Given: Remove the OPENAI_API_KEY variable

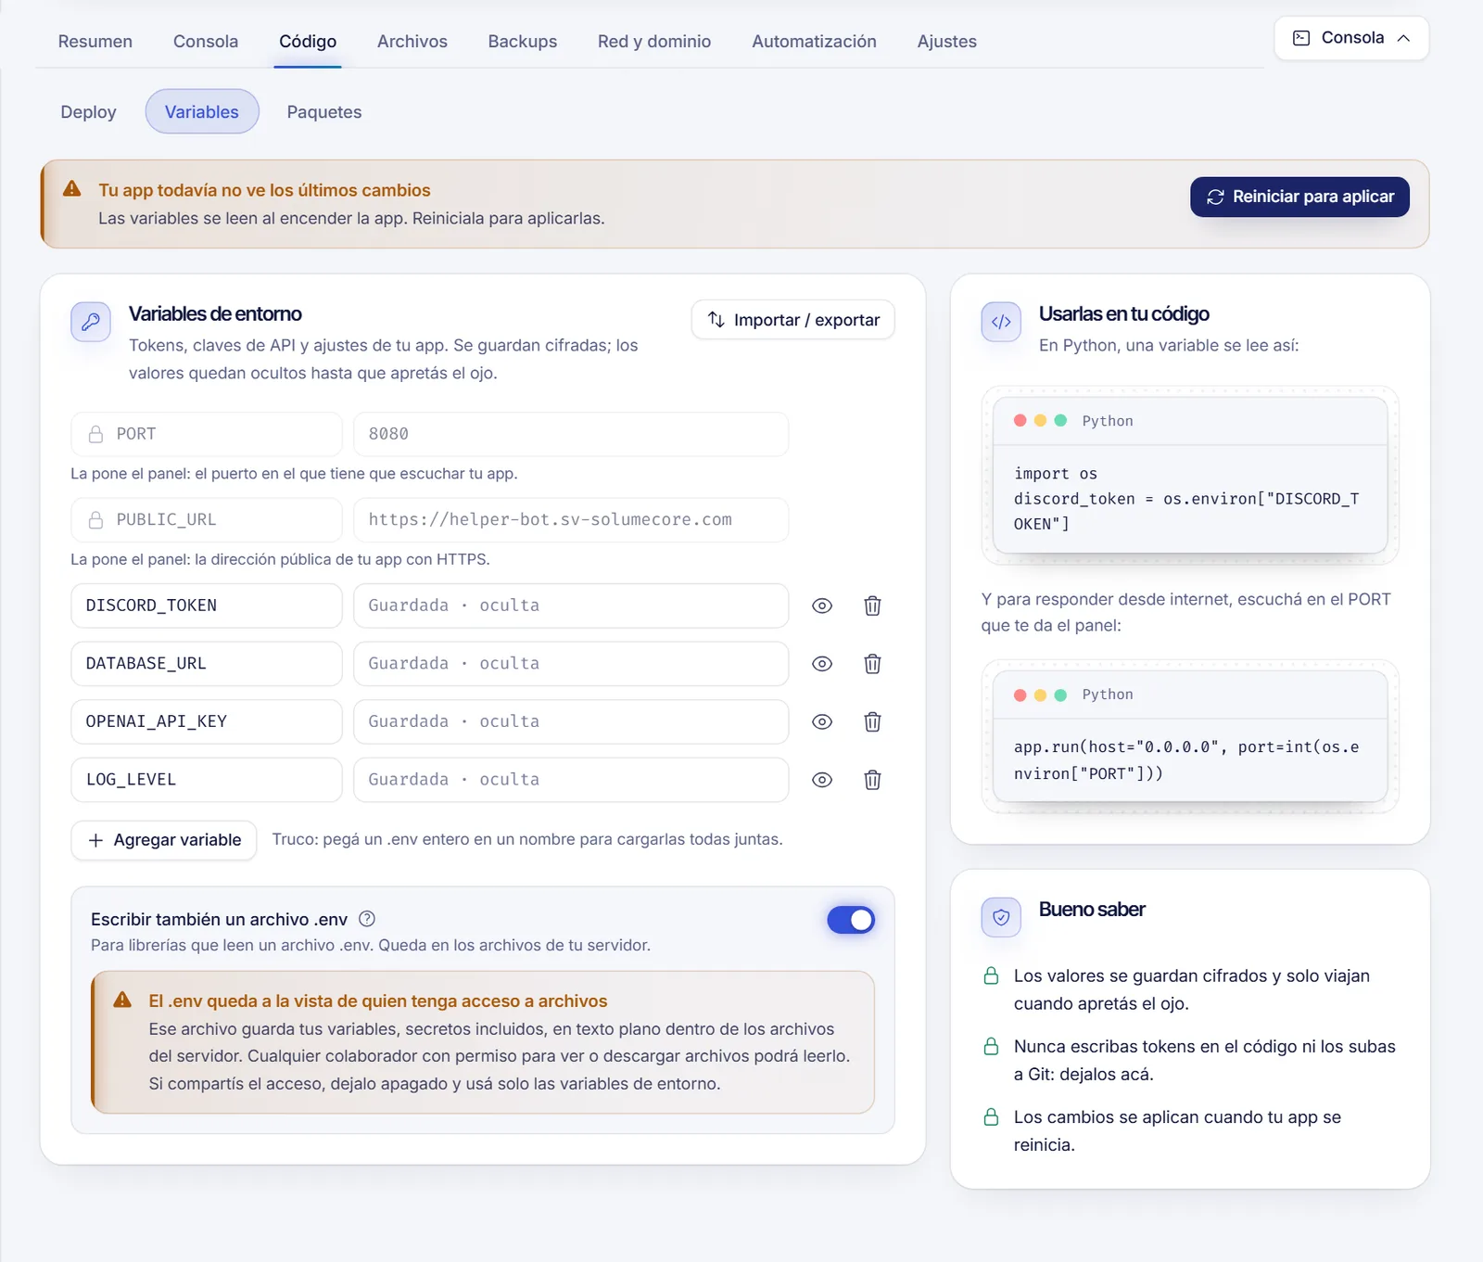Looking at the screenshot, I should (872, 721).
